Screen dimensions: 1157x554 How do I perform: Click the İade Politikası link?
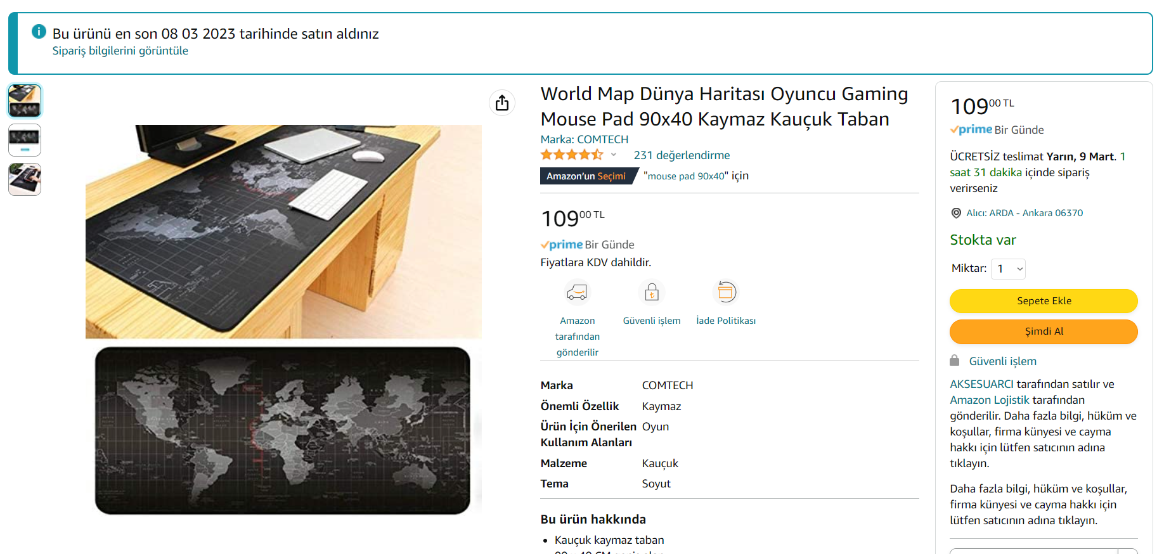click(726, 321)
